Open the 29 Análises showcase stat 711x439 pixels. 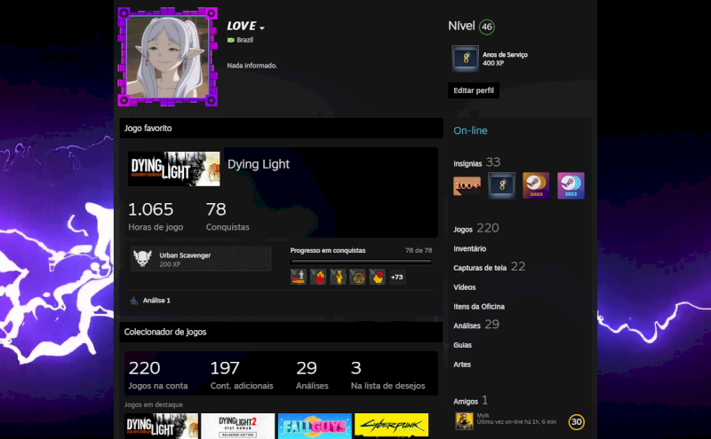[x=312, y=375]
